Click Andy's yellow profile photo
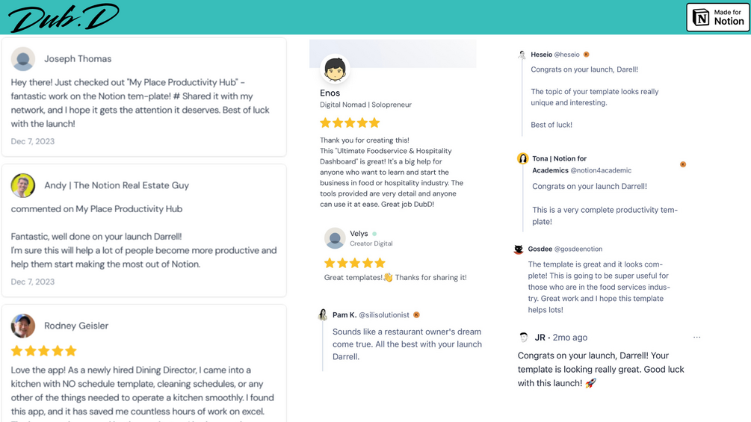Screen dimensions: 751x422 tap(23, 185)
